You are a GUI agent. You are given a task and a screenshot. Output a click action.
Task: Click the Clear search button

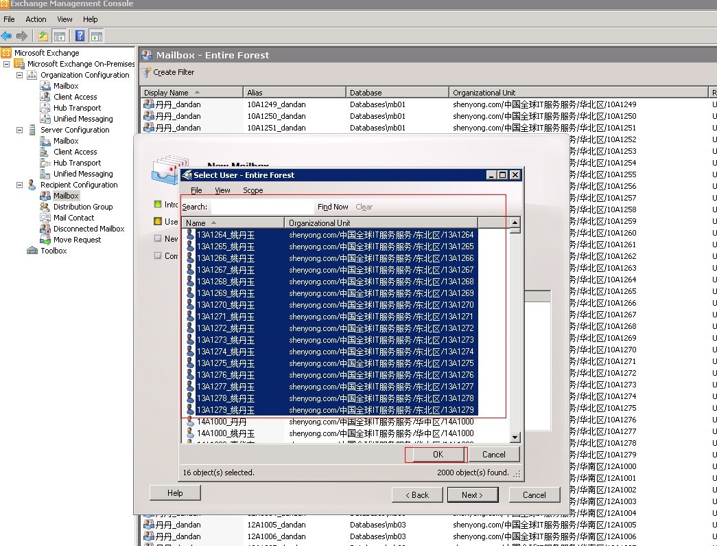tap(364, 207)
